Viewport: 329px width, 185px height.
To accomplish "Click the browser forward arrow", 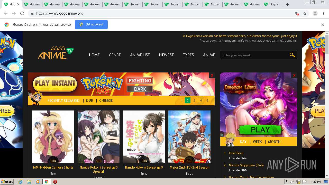I will click(x=14, y=13).
